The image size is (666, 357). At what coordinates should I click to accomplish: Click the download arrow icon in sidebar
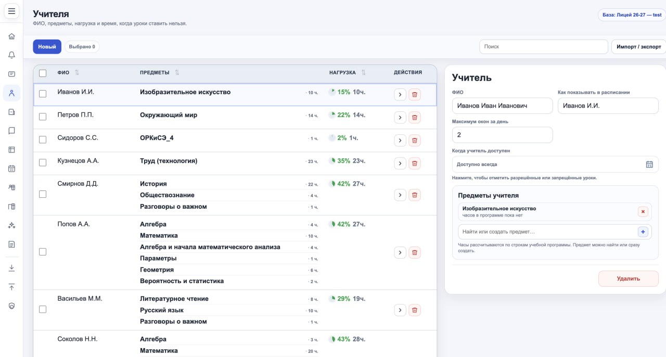tap(11, 268)
